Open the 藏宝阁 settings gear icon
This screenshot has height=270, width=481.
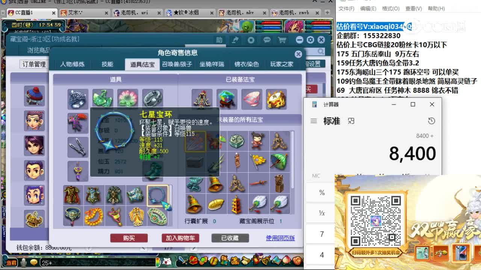point(310,40)
